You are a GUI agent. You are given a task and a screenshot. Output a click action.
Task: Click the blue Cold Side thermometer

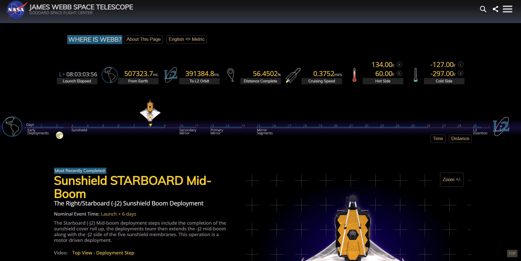415,75
